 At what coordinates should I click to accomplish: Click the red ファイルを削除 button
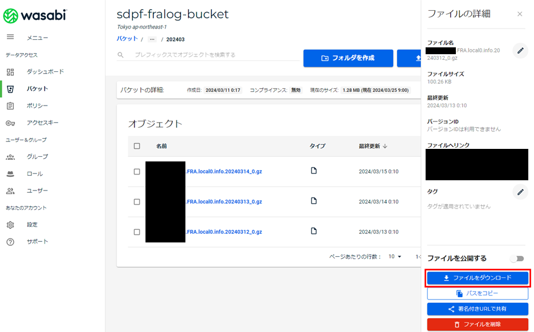click(478, 324)
